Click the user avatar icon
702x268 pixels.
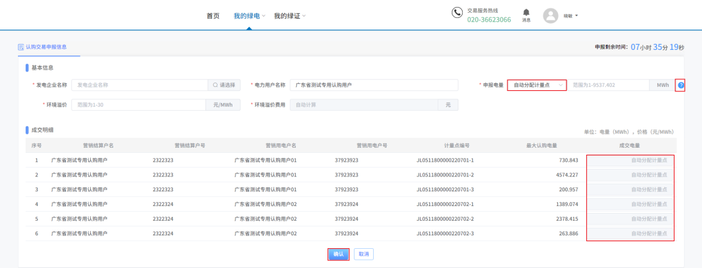pos(550,16)
